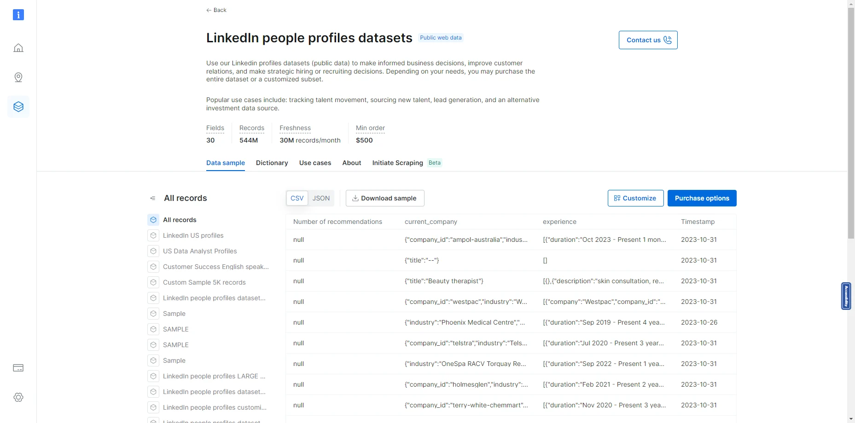Viewport: 855px width, 423px height.
Task: Open the location pin sidebar icon
Action: 18,77
